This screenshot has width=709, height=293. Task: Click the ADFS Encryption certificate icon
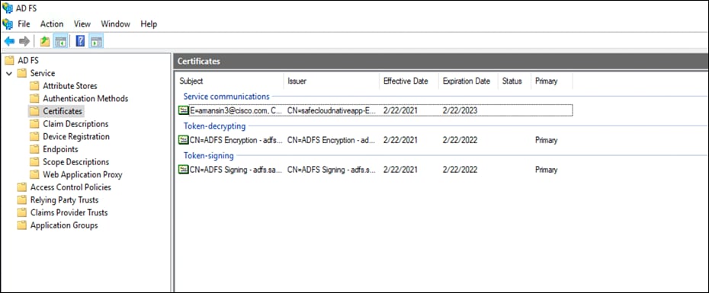(183, 140)
